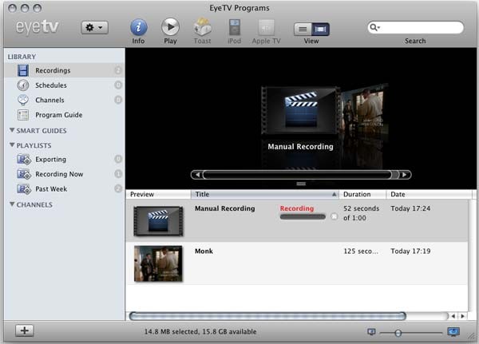Click the 'Today 17:19' date cell
This screenshot has width=479, height=344.
(410, 251)
